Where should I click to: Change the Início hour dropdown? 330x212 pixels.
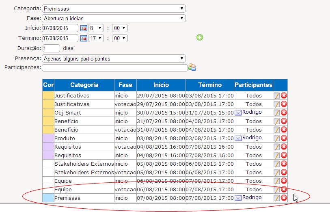(x=96, y=28)
